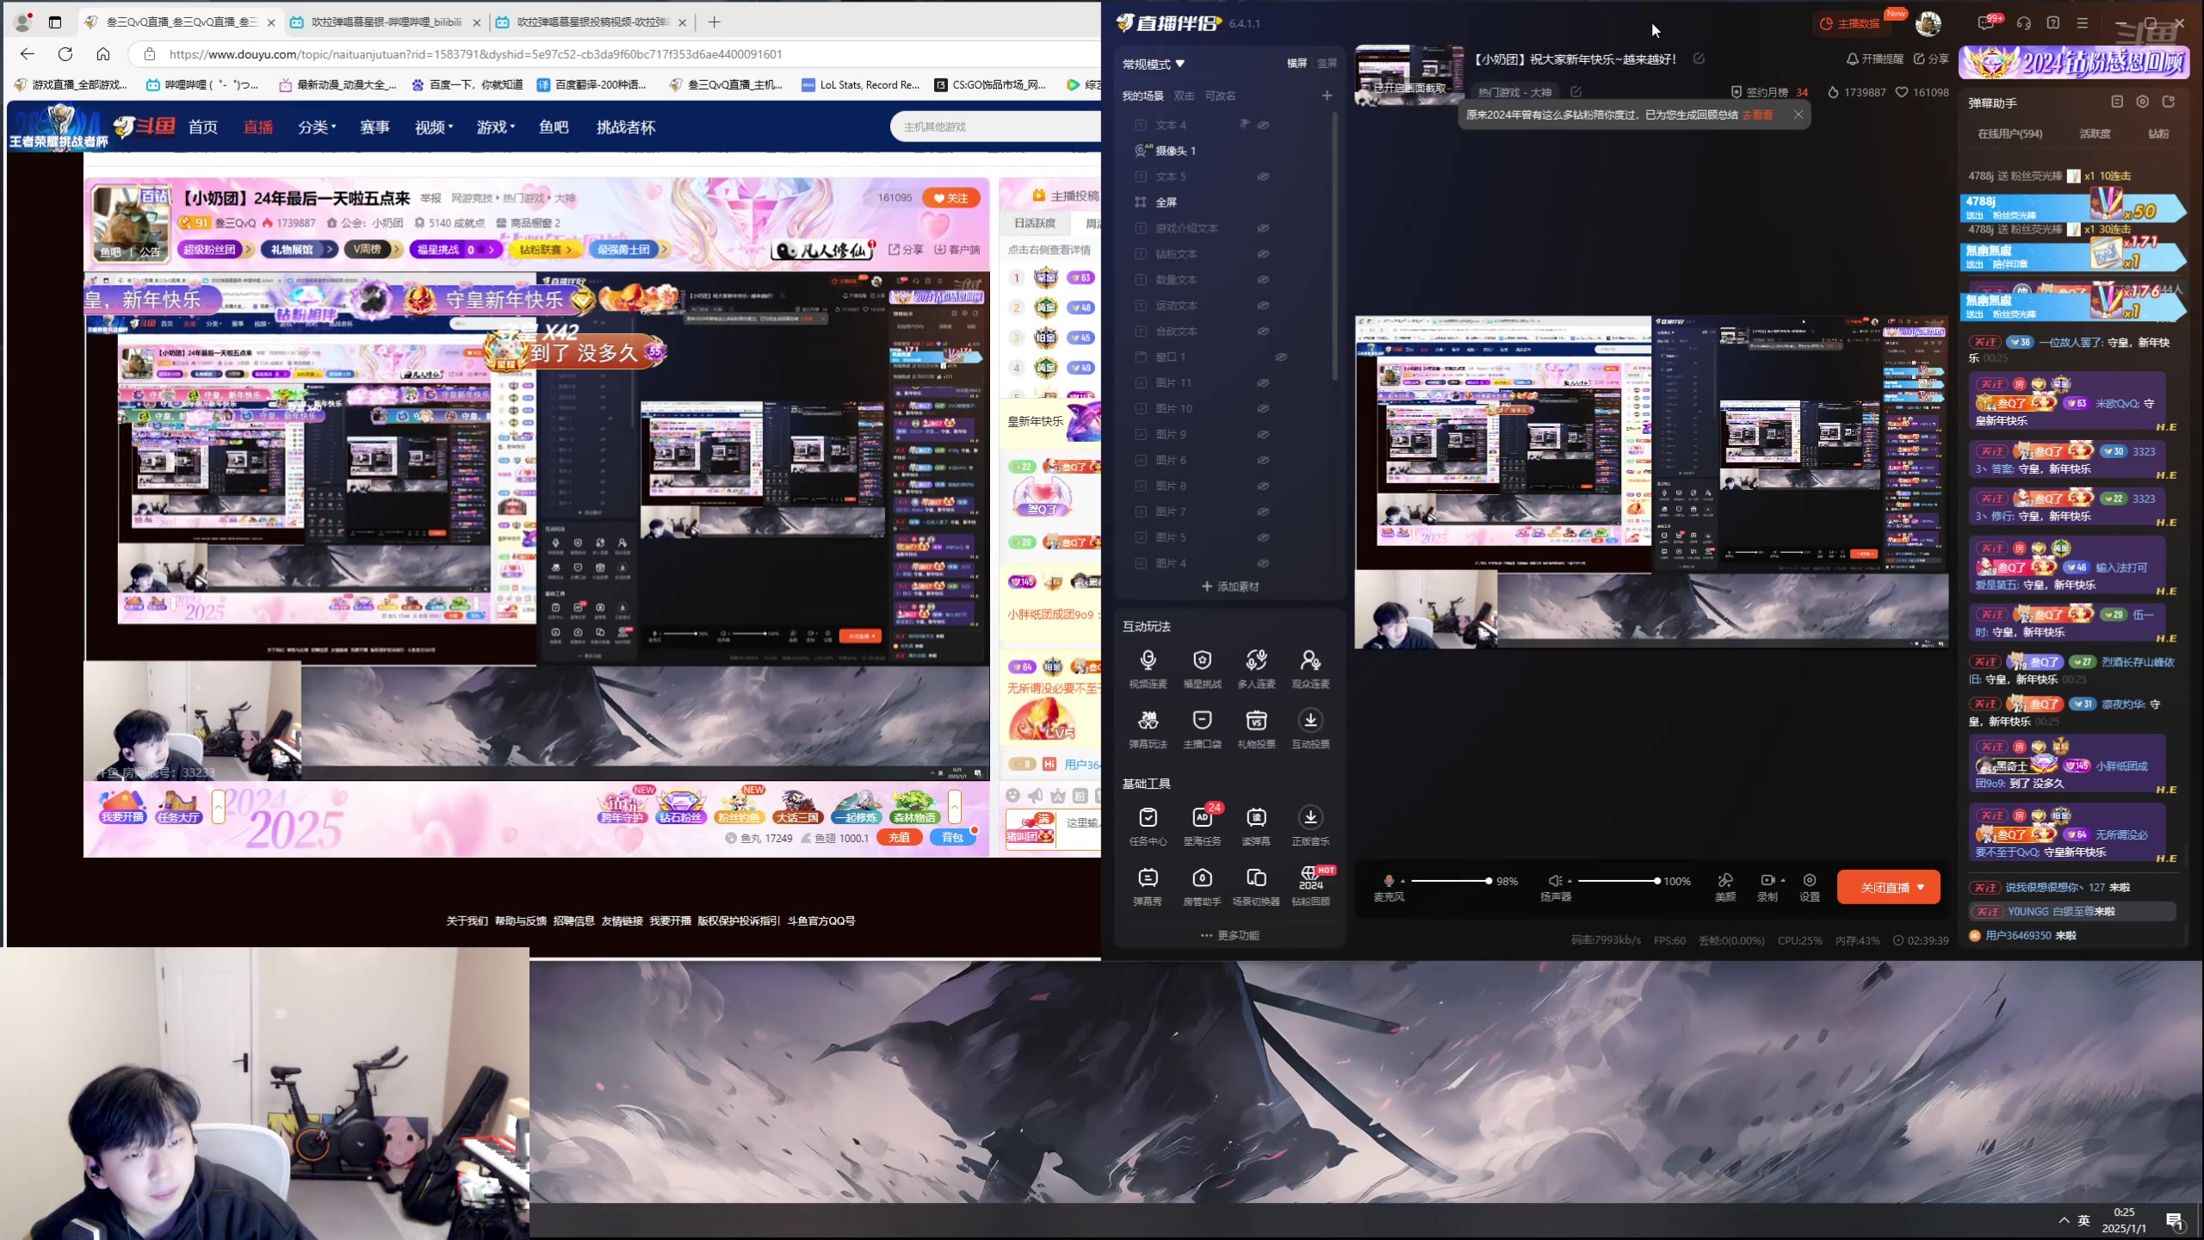Open 视频连麦 video link feature

(1148, 669)
